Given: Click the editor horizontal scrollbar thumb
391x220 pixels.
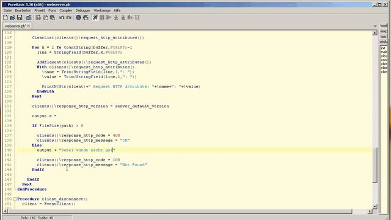Looking at the screenshot, I should 180,211.
